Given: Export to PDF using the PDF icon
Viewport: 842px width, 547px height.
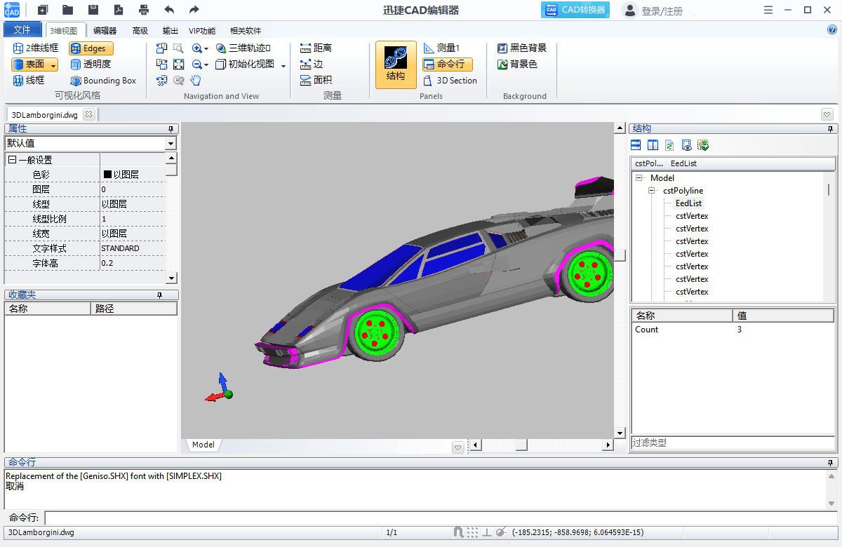Looking at the screenshot, I should 119,10.
